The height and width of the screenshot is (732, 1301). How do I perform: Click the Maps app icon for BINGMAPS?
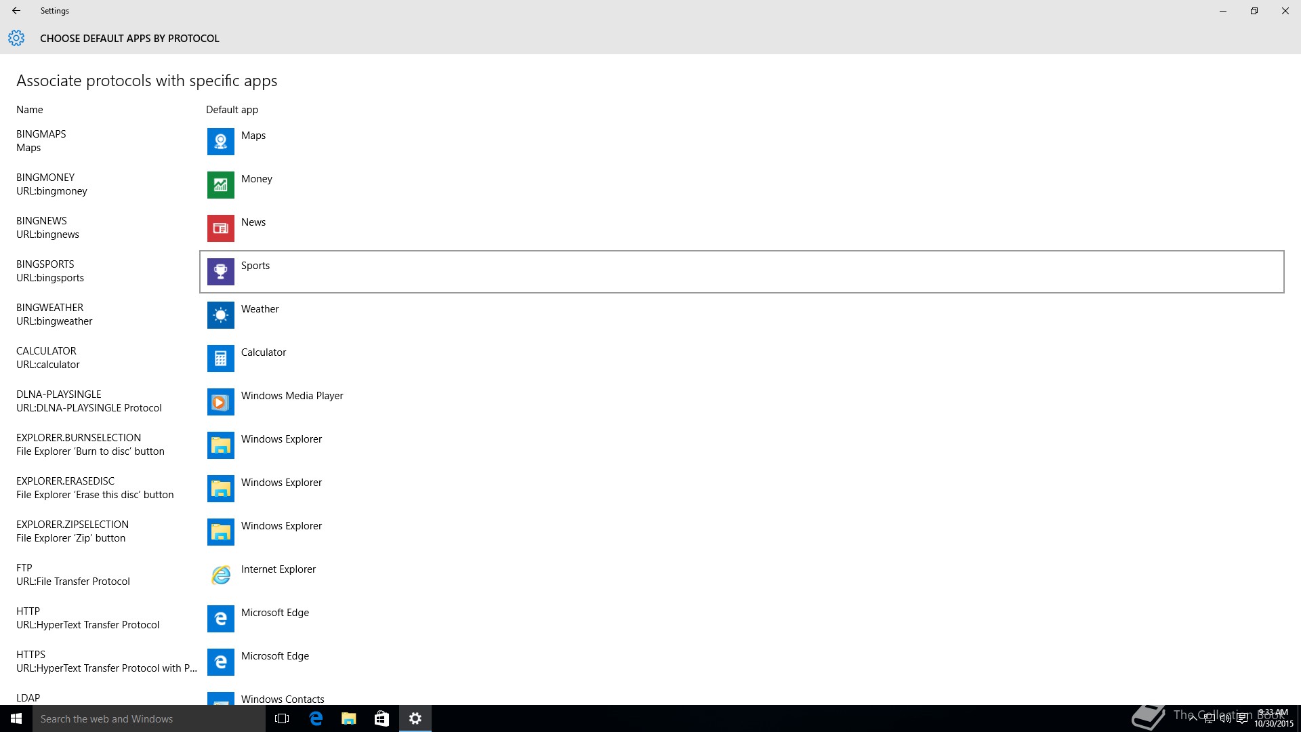pos(220,142)
